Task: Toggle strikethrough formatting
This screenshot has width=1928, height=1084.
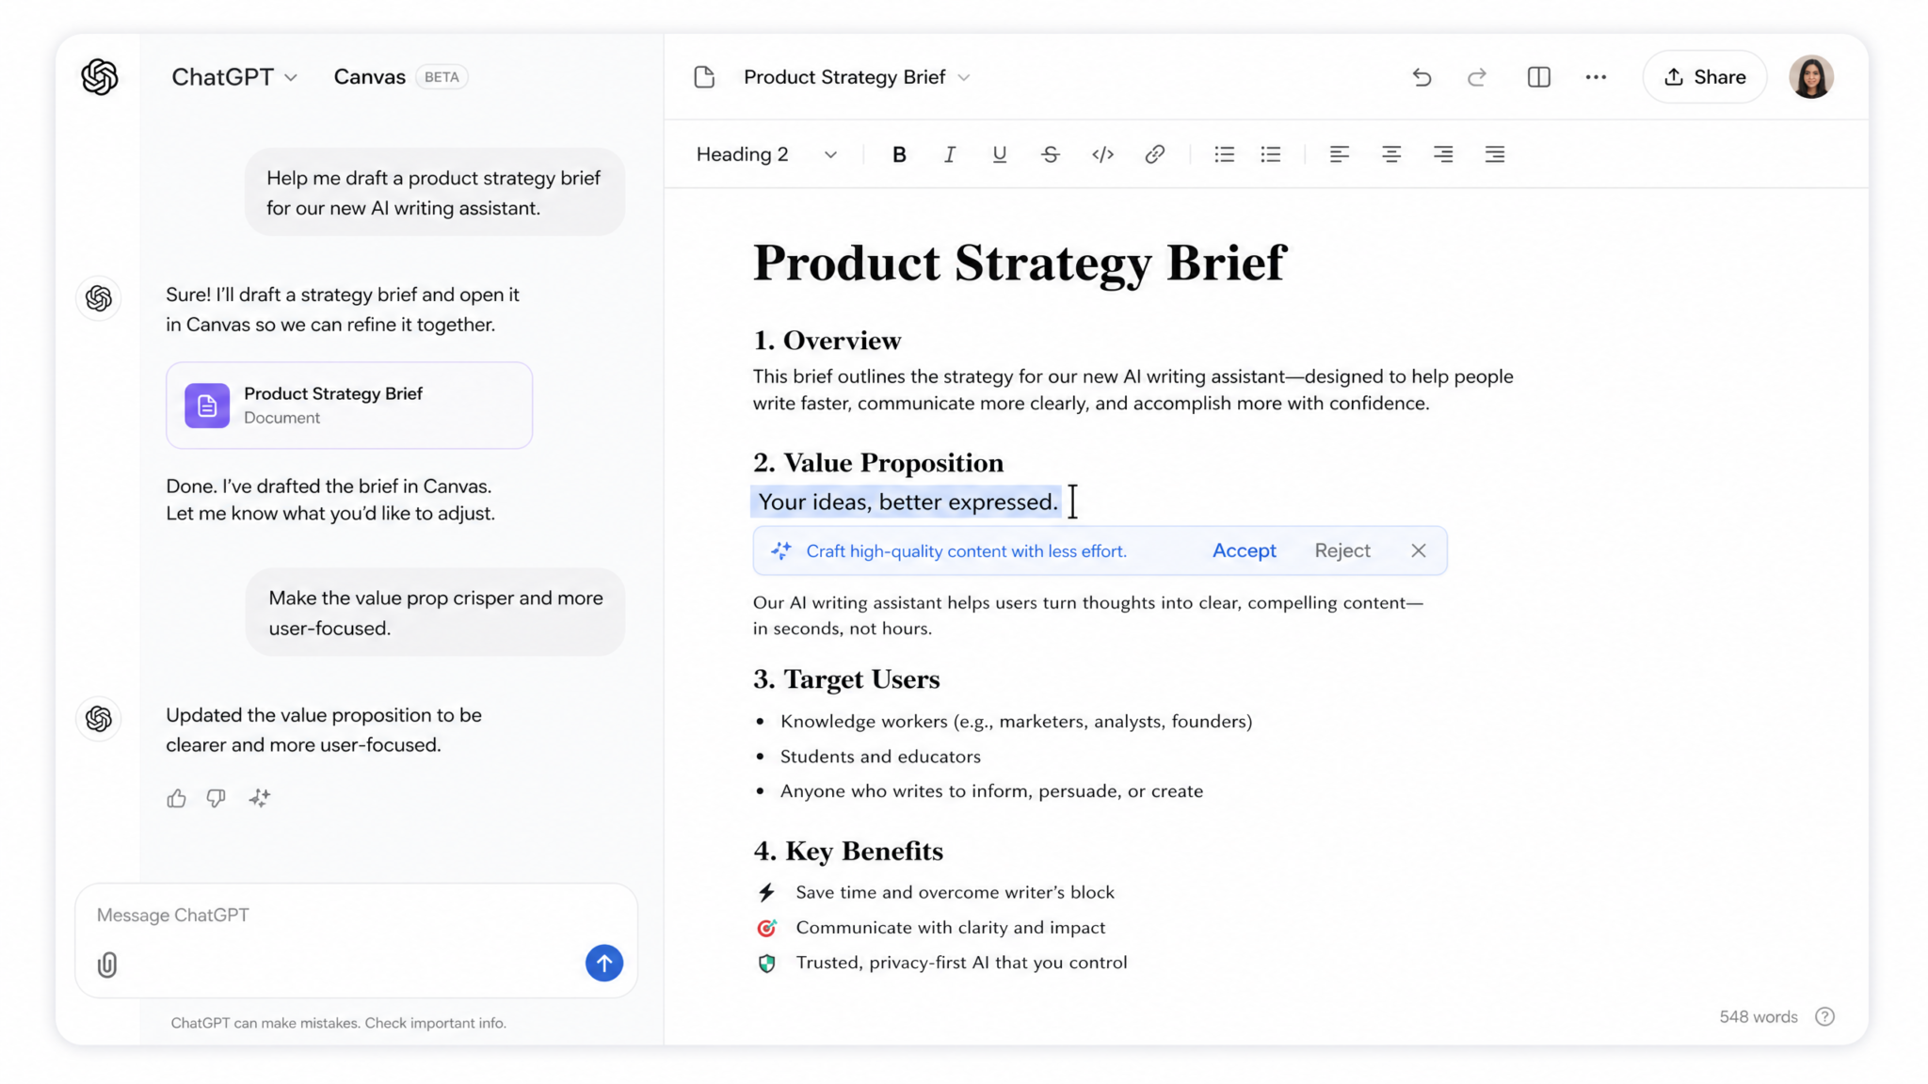Action: (1051, 154)
